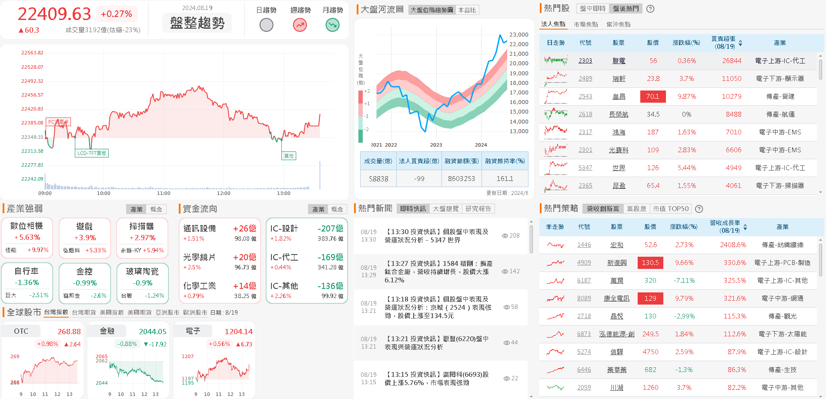Open stock code 2303 link

585,61
